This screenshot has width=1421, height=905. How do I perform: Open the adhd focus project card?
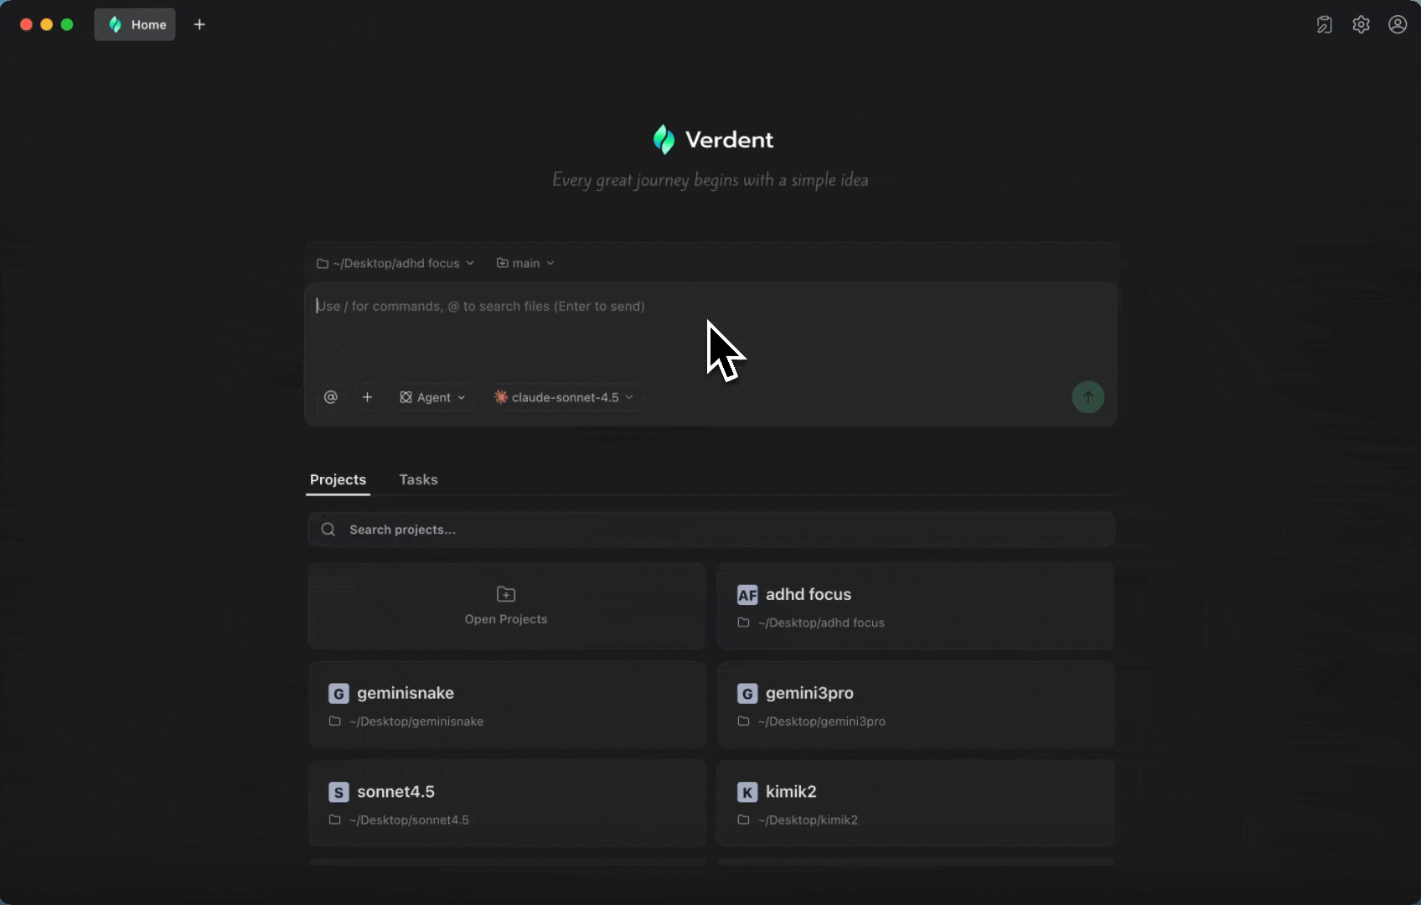tap(915, 607)
